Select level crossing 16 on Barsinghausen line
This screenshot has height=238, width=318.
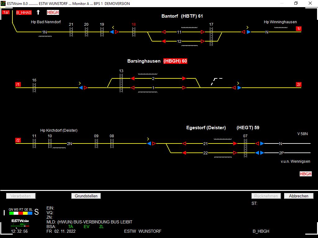pos(34,88)
